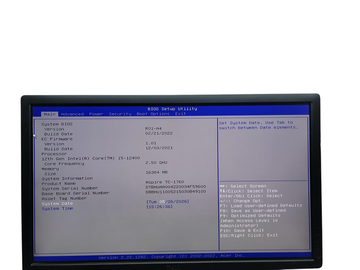Select the Exit tab

(181, 113)
